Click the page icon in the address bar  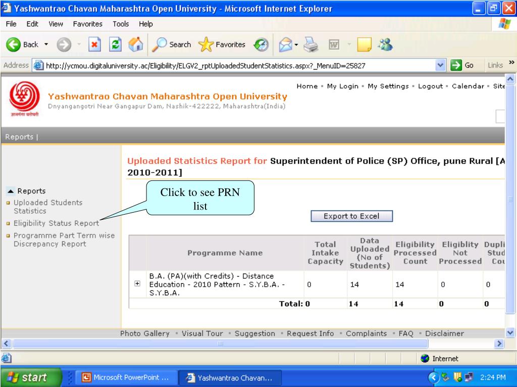tap(38, 66)
